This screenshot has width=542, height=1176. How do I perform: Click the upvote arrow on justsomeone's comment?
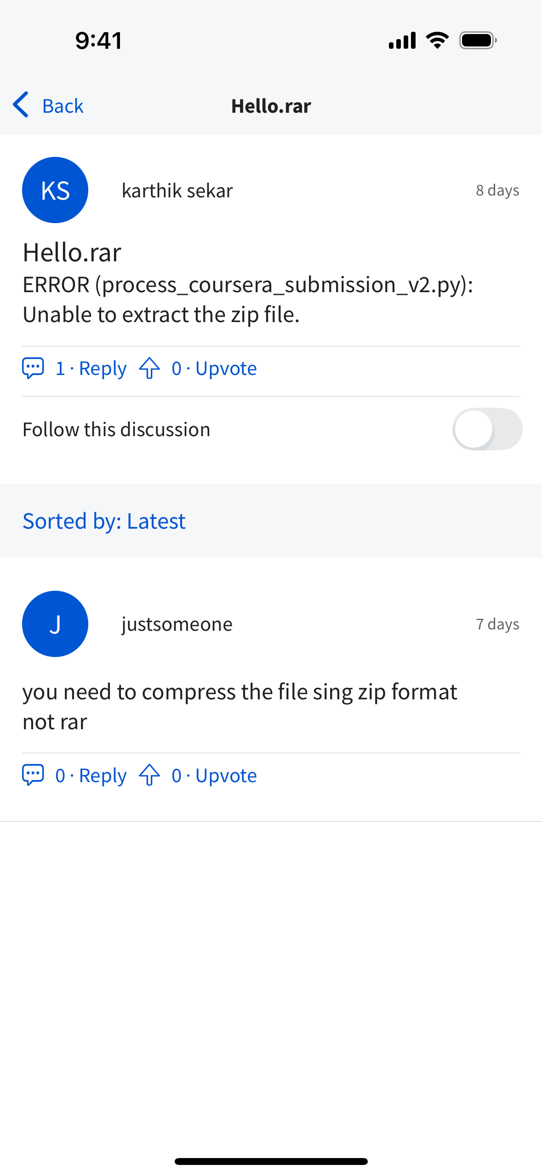tap(149, 775)
